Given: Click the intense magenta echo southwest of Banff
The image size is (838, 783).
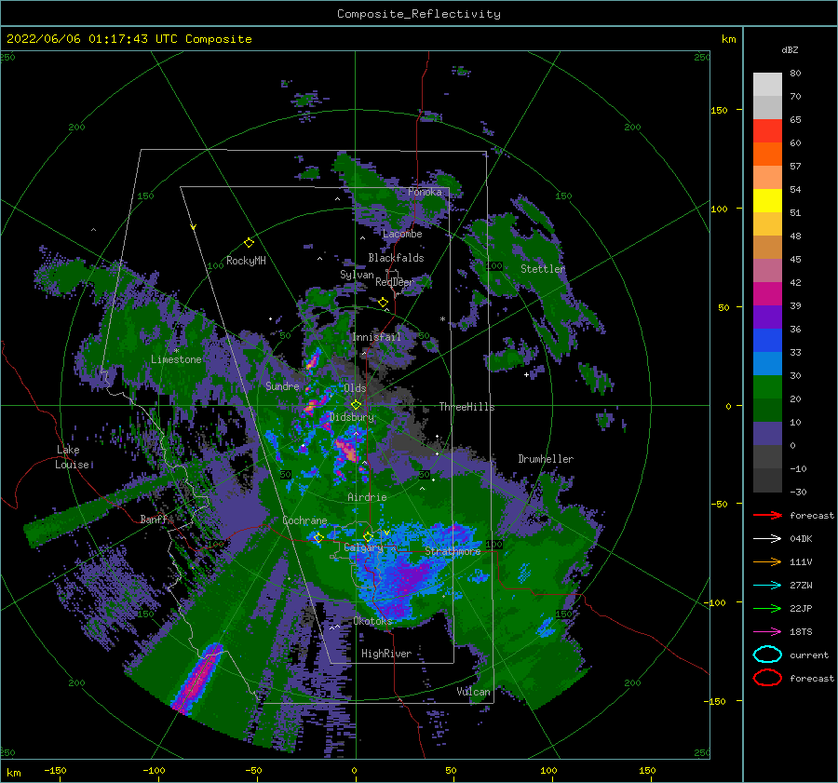Looking at the screenshot, I should click(197, 678).
